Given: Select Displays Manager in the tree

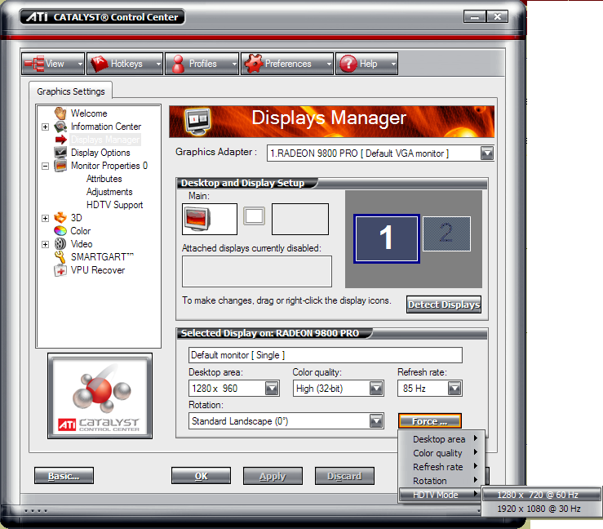Looking at the screenshot, I should tap(105, 140).
